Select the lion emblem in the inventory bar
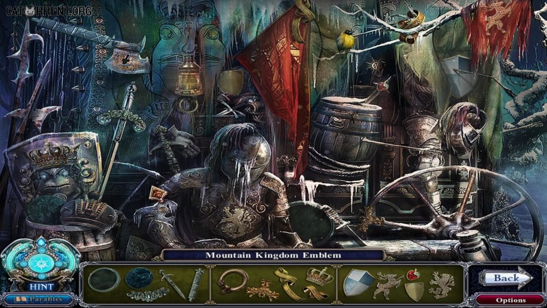Viewport: 547px width, 308px height. point(442,285)
